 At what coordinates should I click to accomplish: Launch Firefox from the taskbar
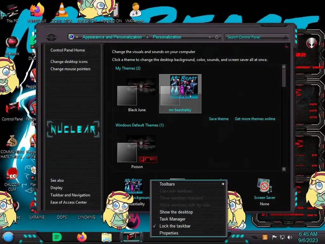(x=82, y=237)
